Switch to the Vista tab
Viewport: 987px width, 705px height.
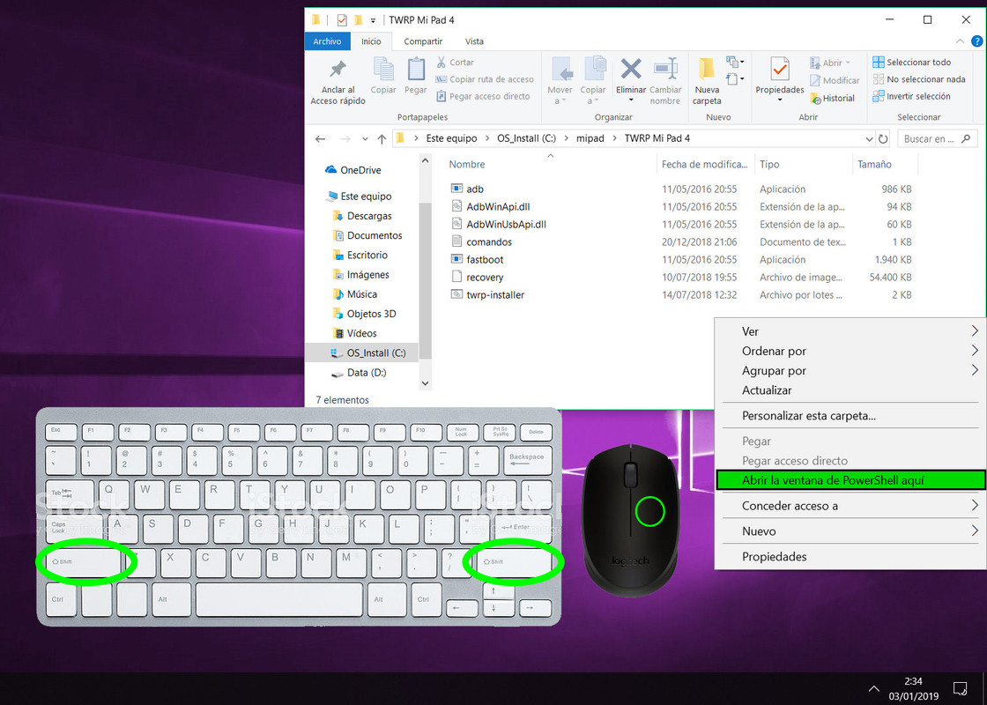point(475,41)
